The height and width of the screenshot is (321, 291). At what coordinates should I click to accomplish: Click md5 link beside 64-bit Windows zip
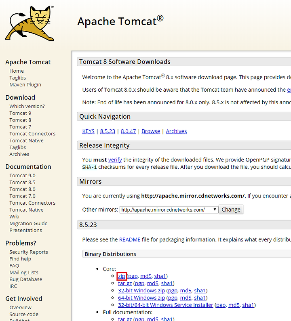pos(186,298)
